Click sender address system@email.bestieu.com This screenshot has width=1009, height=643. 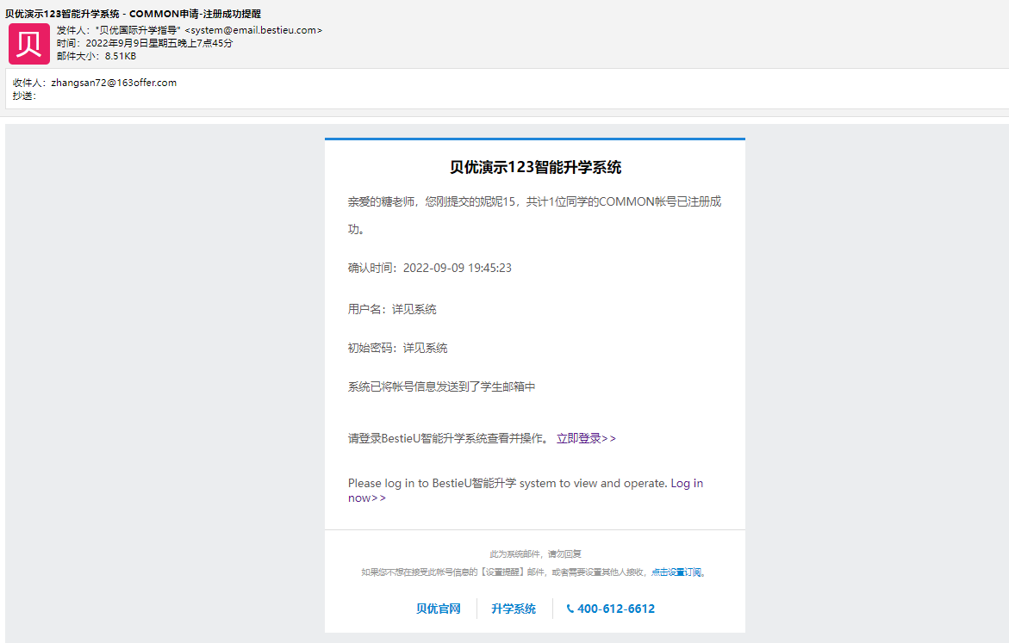253,30
